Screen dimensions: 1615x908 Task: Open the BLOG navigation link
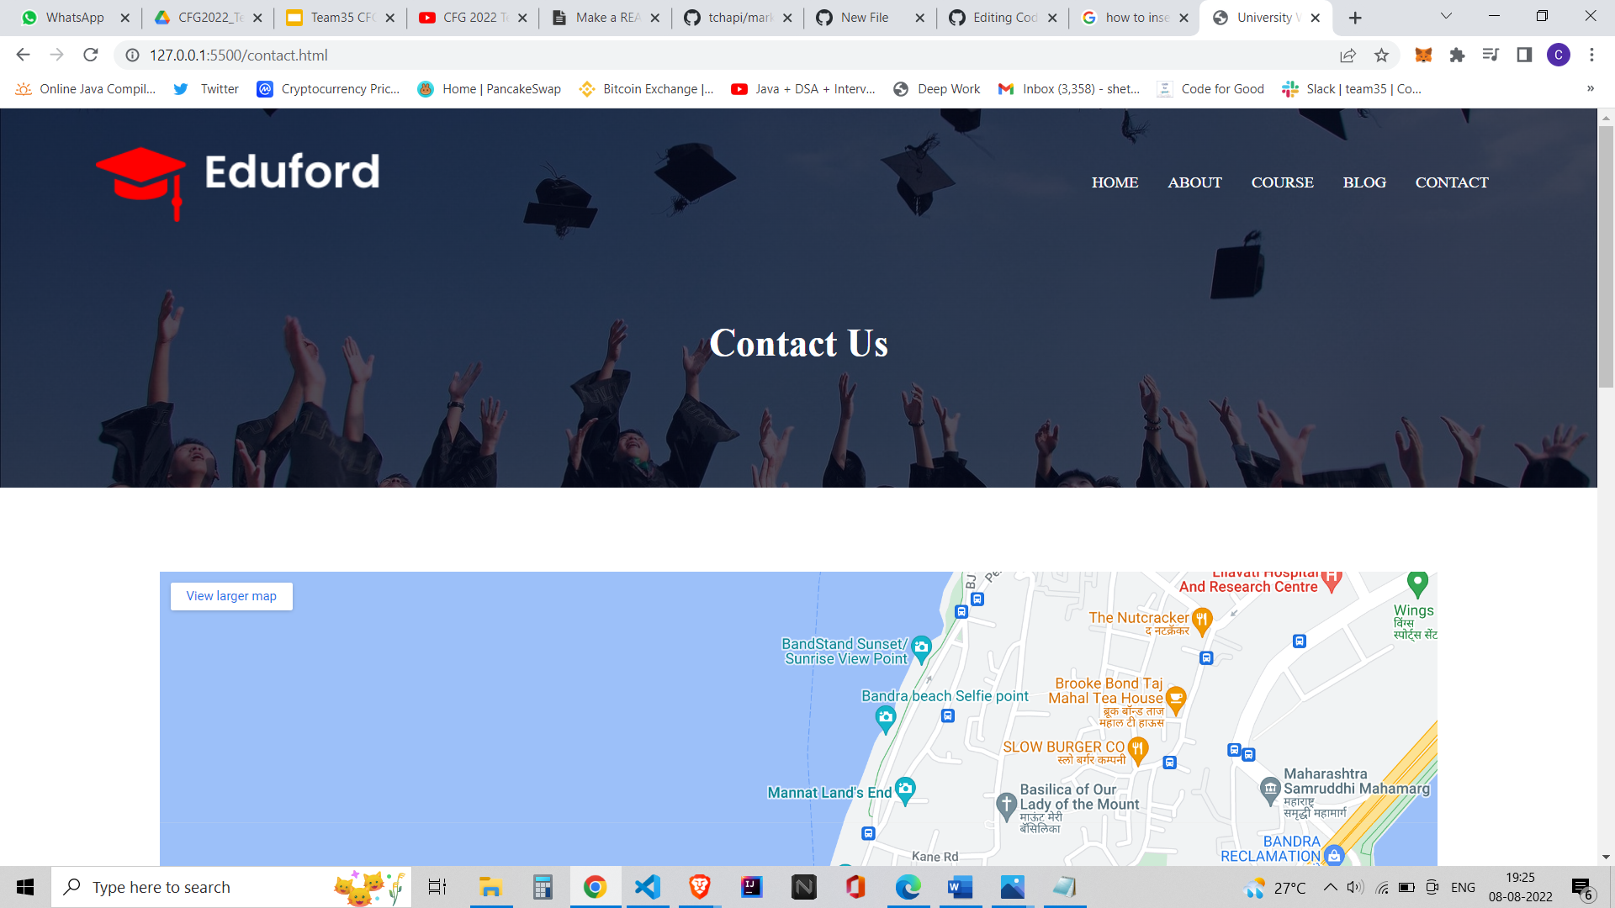coord(1364,182)
